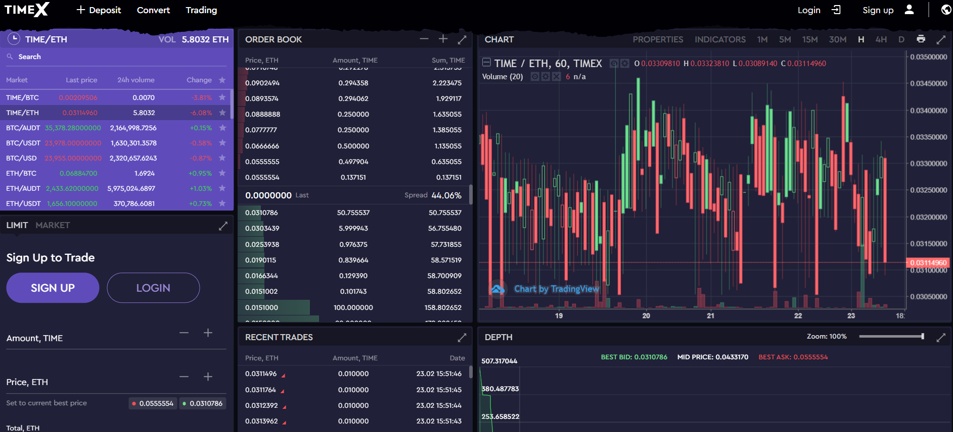The width and height of the screenshot is (953, 432).
Task: Click the search magnifier icon
Action: point(10,57)
